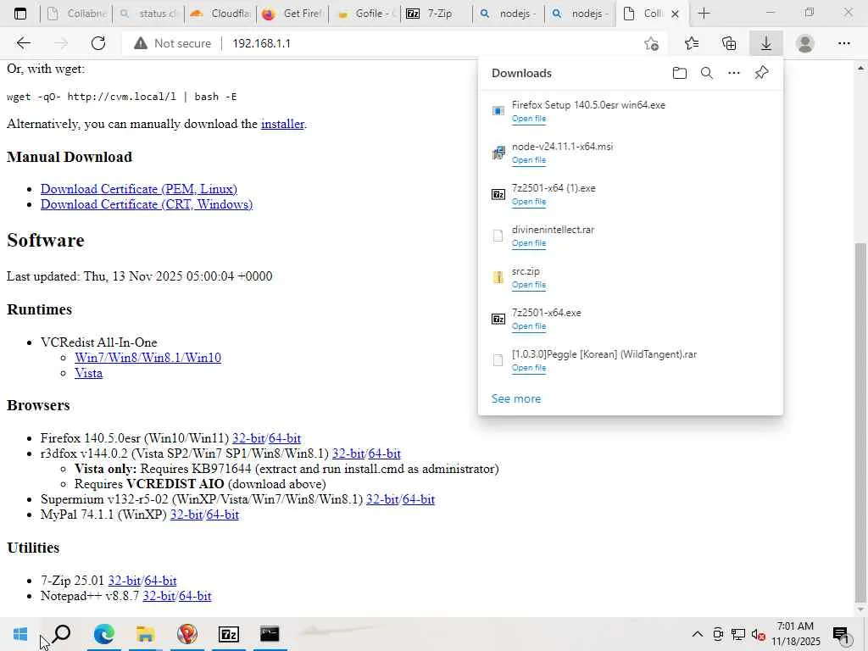Open more options in Downloads panel
Viewport: 868px width, 651px height.
tap(733, 73)
